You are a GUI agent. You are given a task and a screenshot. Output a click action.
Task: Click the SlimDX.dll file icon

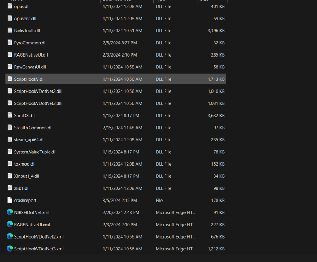pos(10,115)
